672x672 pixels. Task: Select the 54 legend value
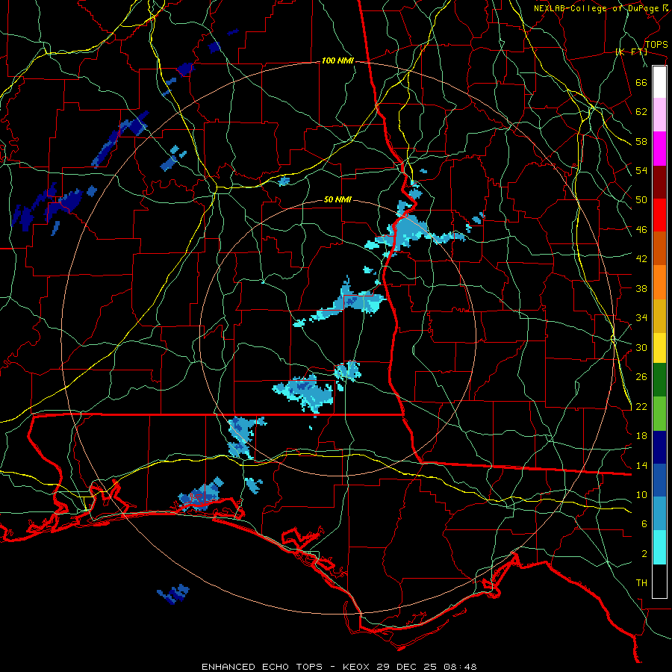[641, 170]
